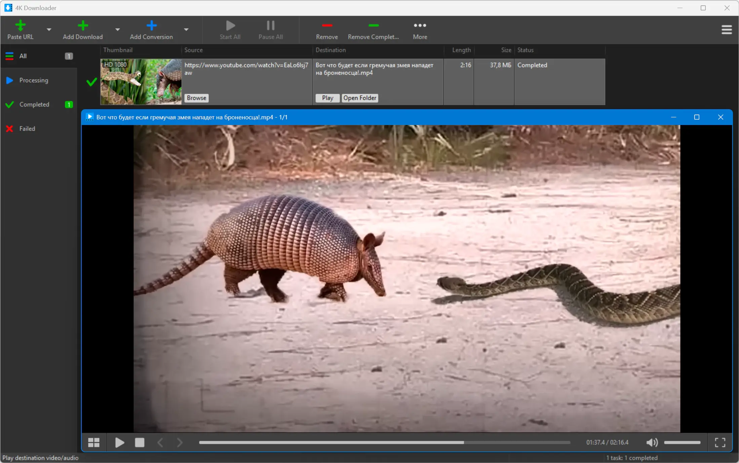Image resolution: width=739 pixels, height=463 pixels.
Task: Open the hamburger menu in toolbar
Action: coord(727,30)
